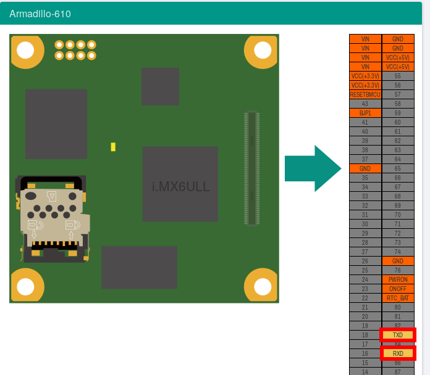Choose the PWRON pin cell
This screenshot has height=375, width=430.
pyautogui.click(x=397, y=279)
